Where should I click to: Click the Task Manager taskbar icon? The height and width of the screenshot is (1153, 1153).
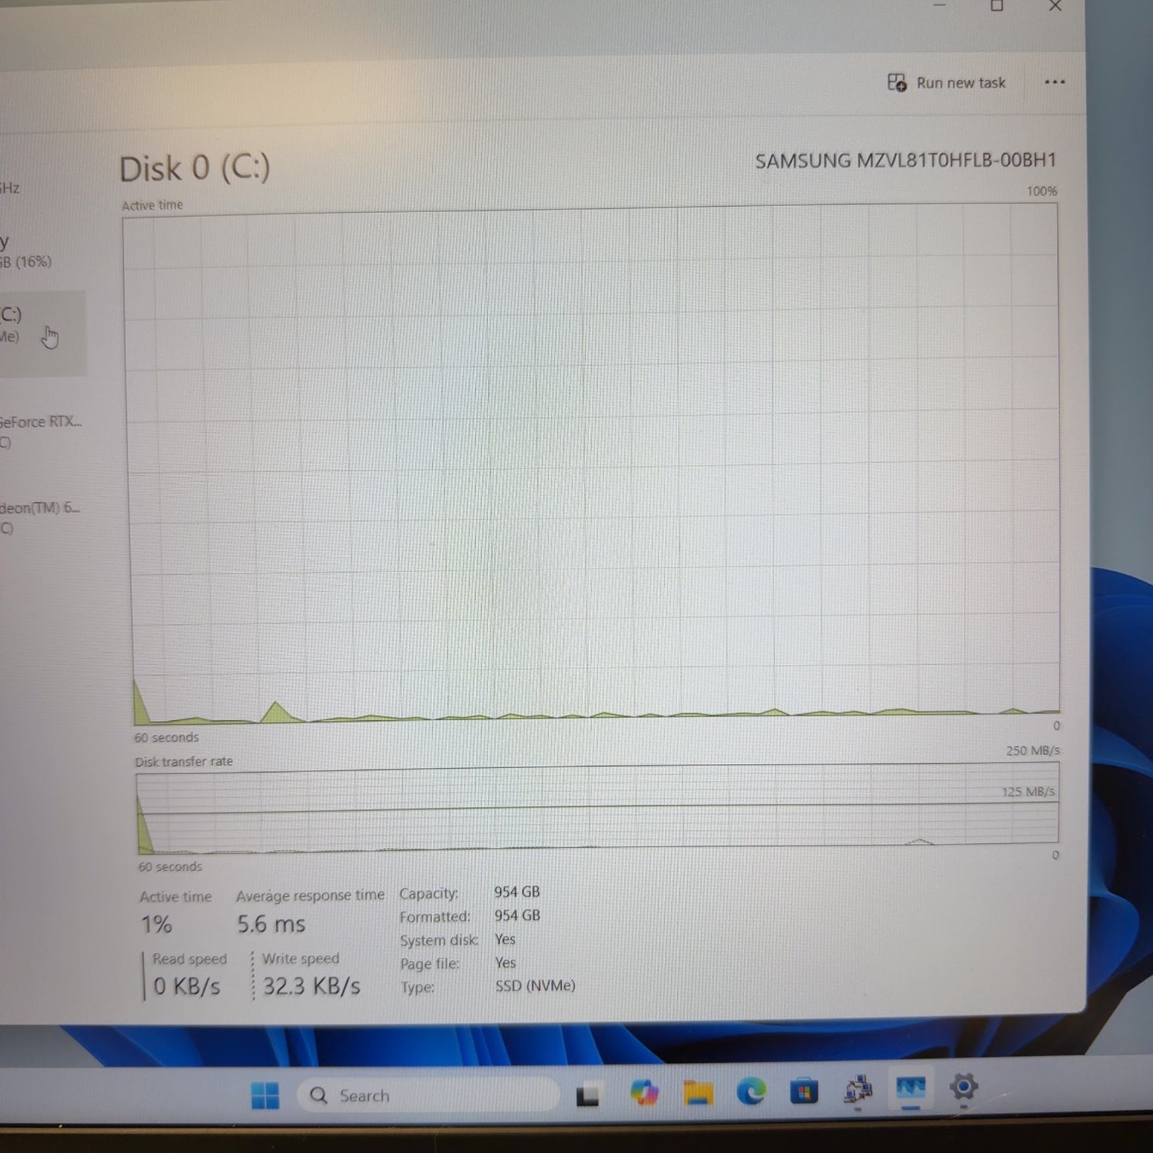click(x=911, y=1088)
